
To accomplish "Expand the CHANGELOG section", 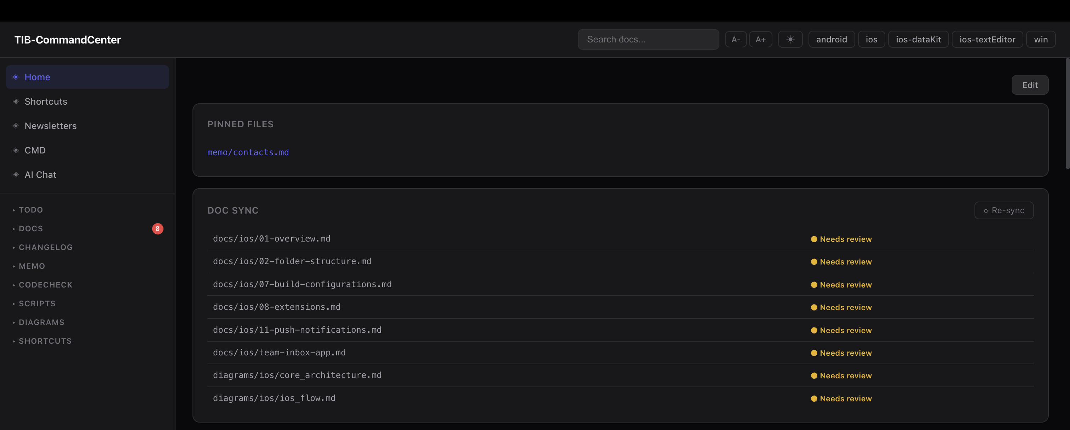I will [x=45, y=247].
